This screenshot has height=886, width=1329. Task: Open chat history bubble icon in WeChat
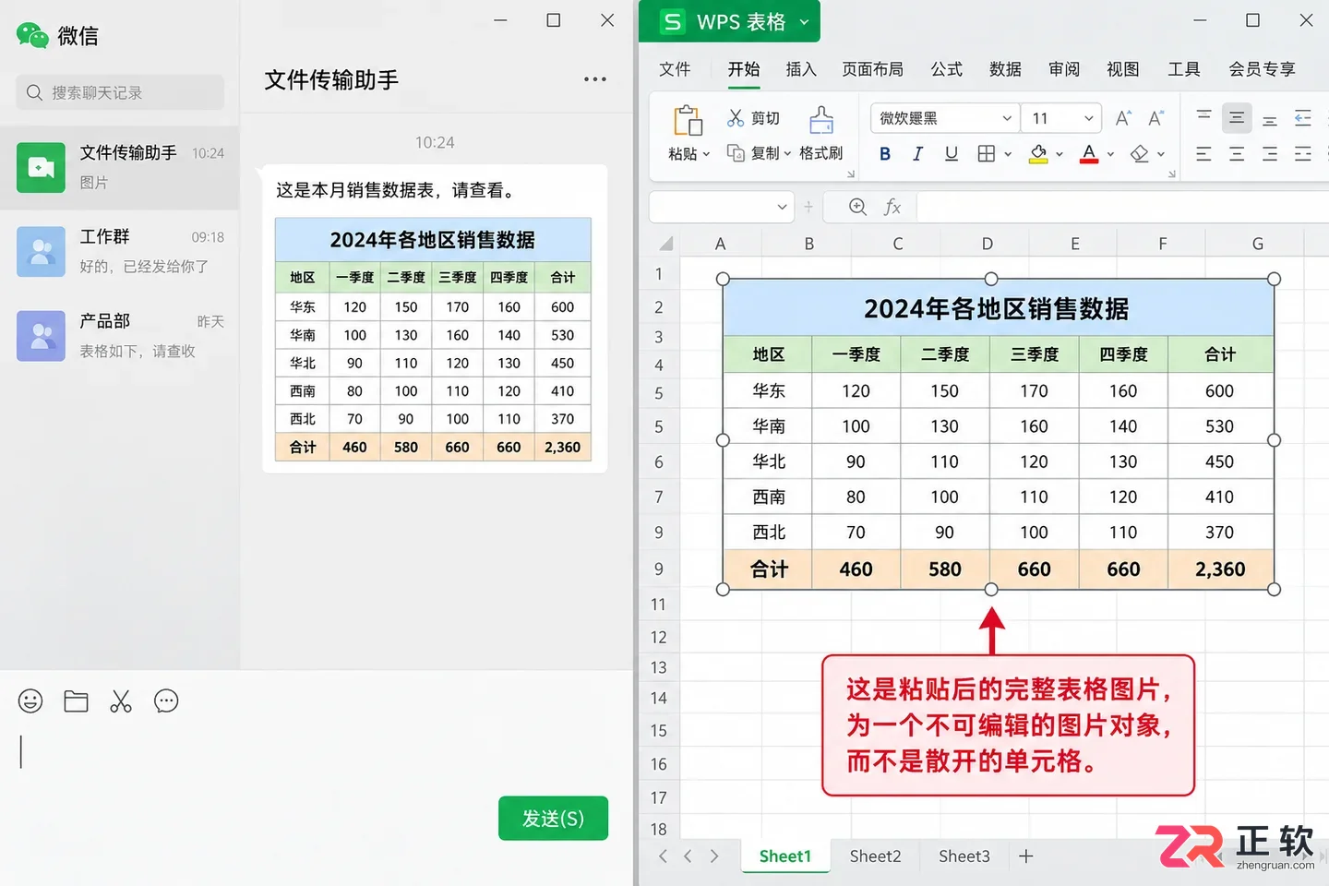(x=166, y=701)
